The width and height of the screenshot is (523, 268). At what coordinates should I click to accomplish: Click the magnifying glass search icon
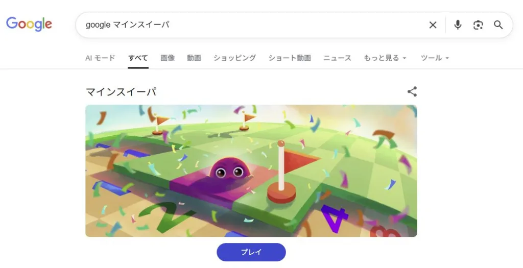tap(498, 25)
